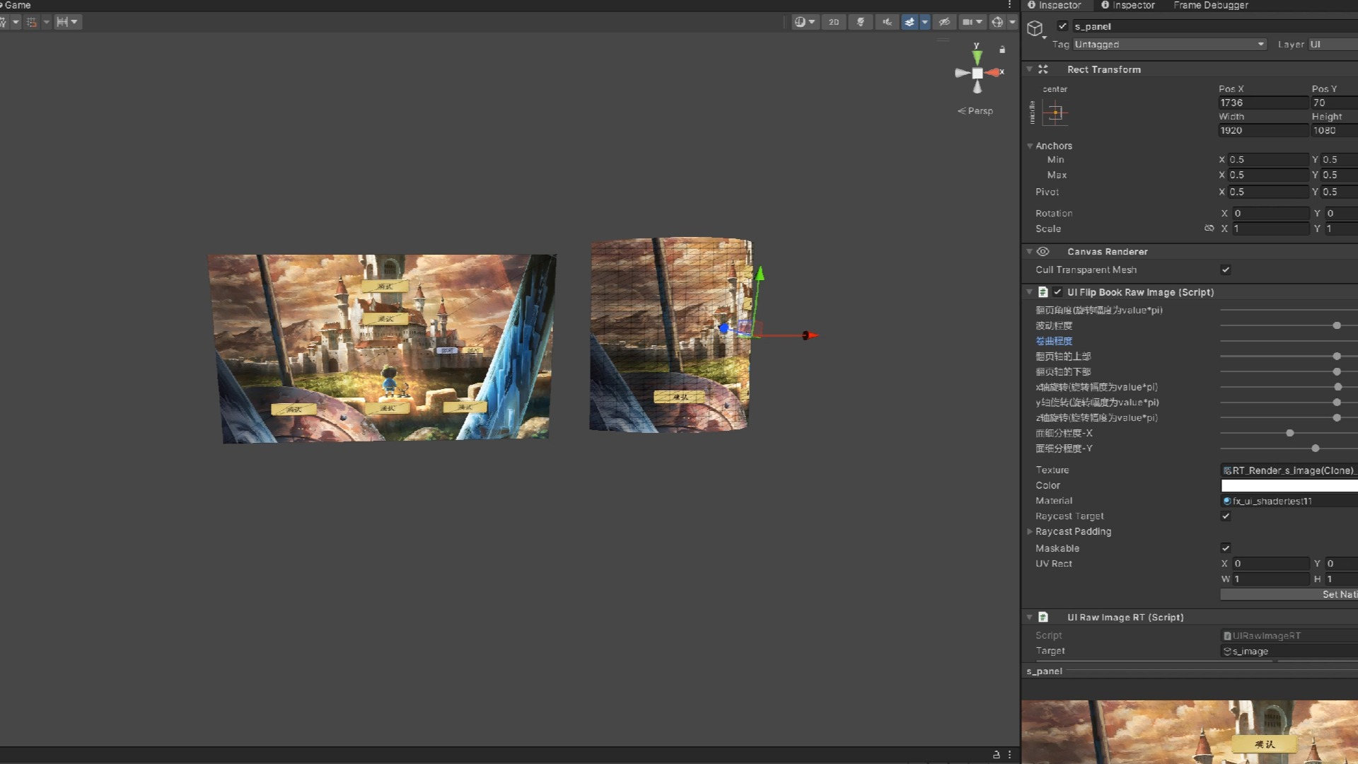
Task: Click the scene gizmo lock icon
Action: coord(1002,50)
